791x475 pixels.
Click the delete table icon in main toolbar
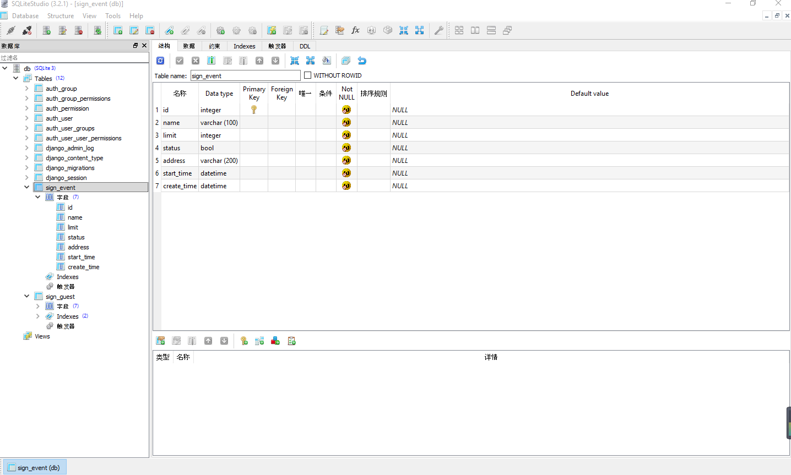click(x=150, y=30)
